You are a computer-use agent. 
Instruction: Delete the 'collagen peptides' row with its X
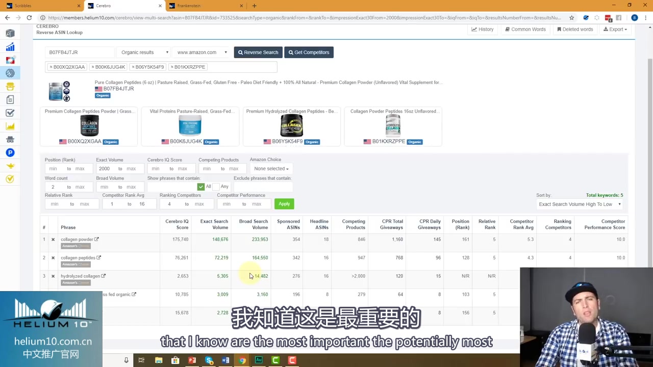(53, 258)
